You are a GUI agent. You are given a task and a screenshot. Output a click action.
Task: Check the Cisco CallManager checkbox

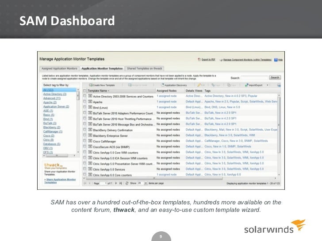84,141
